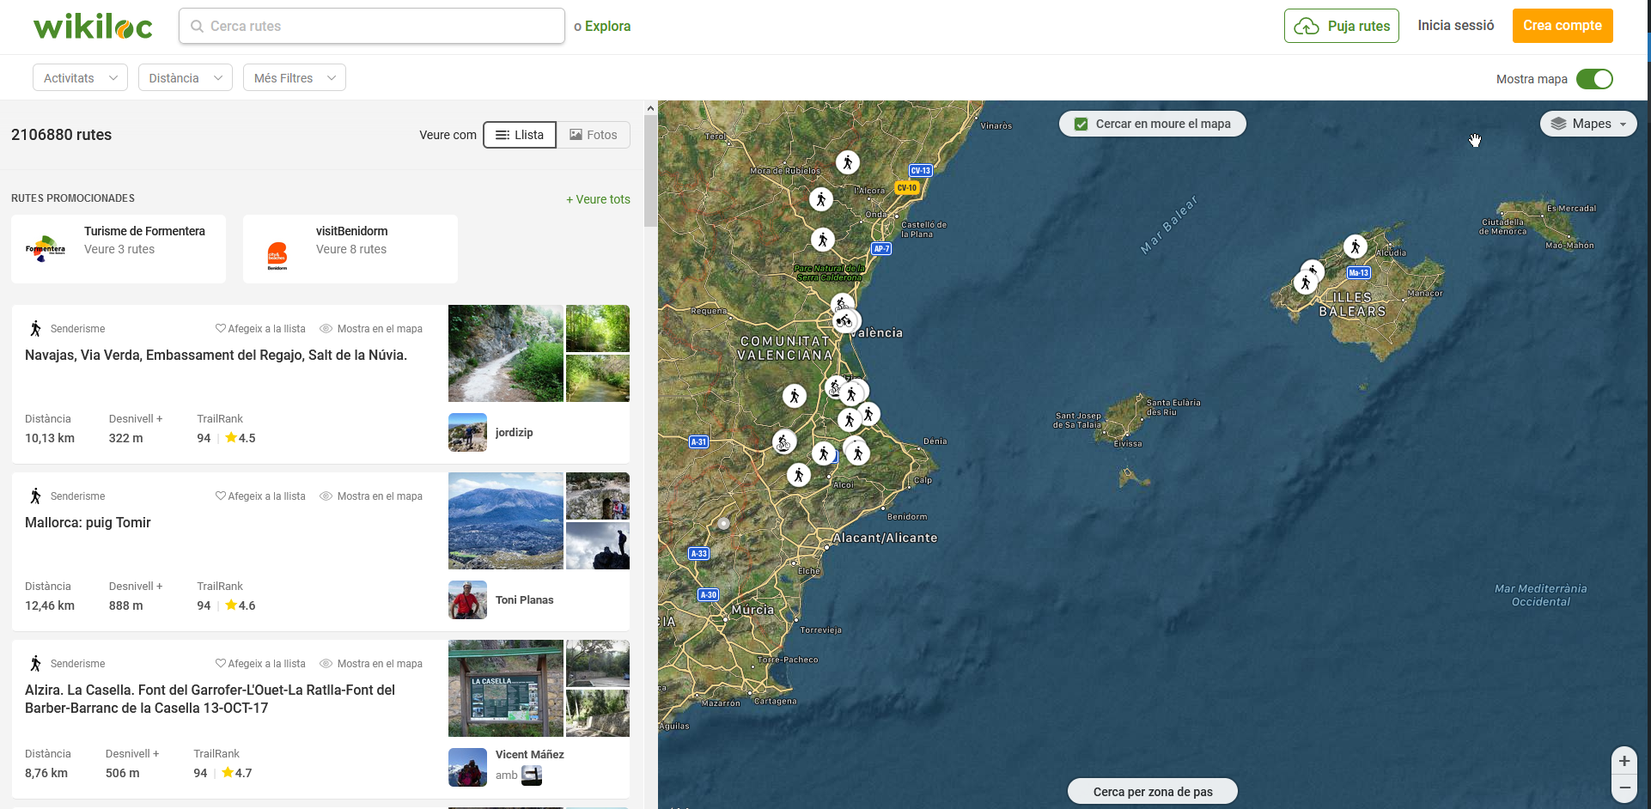The height and width of the screenshot is (809, 1651).
Task: Open Mallorca: puig Tomir route title
Action: tap(88, 522)
